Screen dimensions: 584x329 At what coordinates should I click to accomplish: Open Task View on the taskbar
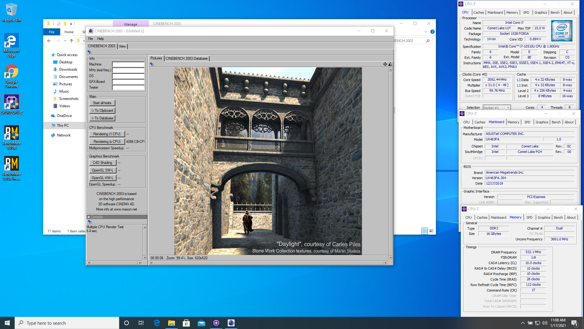click(x=141, y=323)
